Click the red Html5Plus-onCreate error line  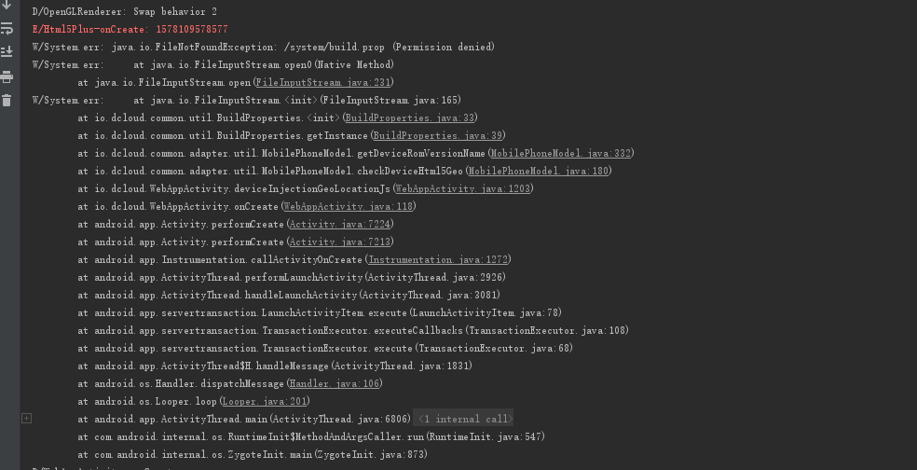130,29
